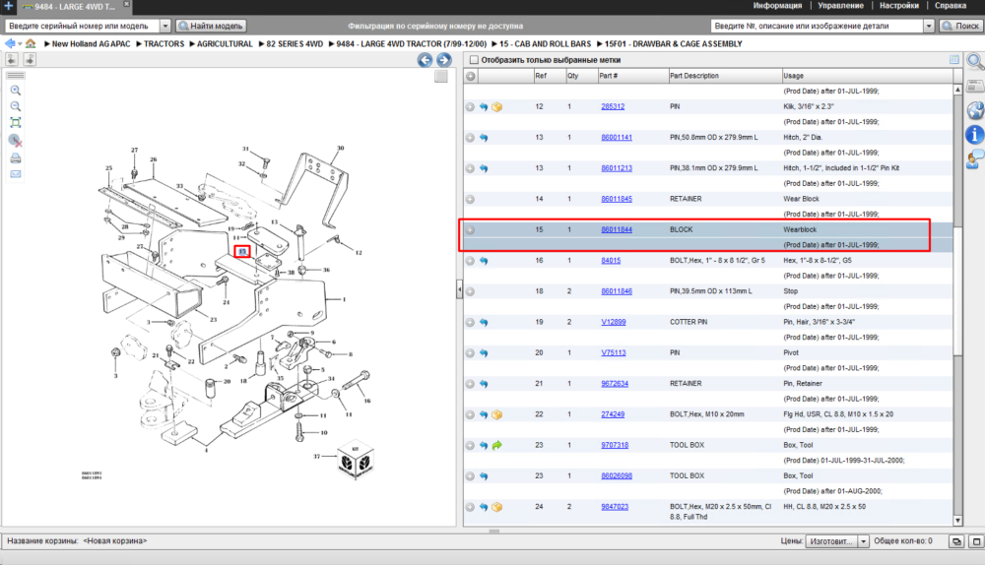Open part number link 9847023
Image resolution: width=985 pixels, height=565 pixels.
(x=615, y=507)
